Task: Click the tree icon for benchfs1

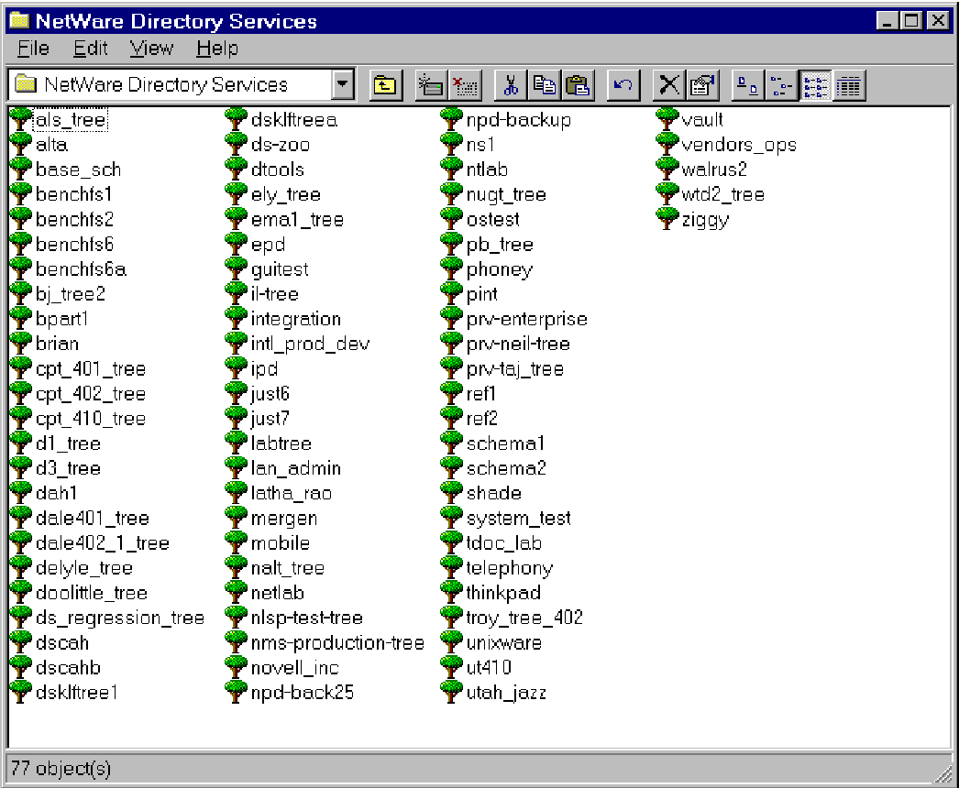Action: [21, 193]
